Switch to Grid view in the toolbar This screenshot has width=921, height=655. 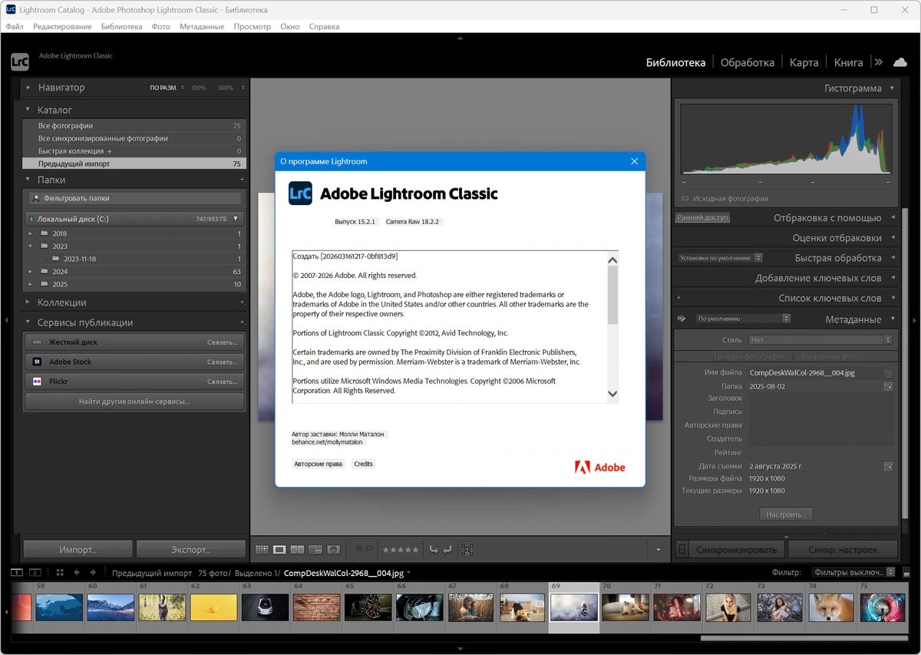point(262,550)
